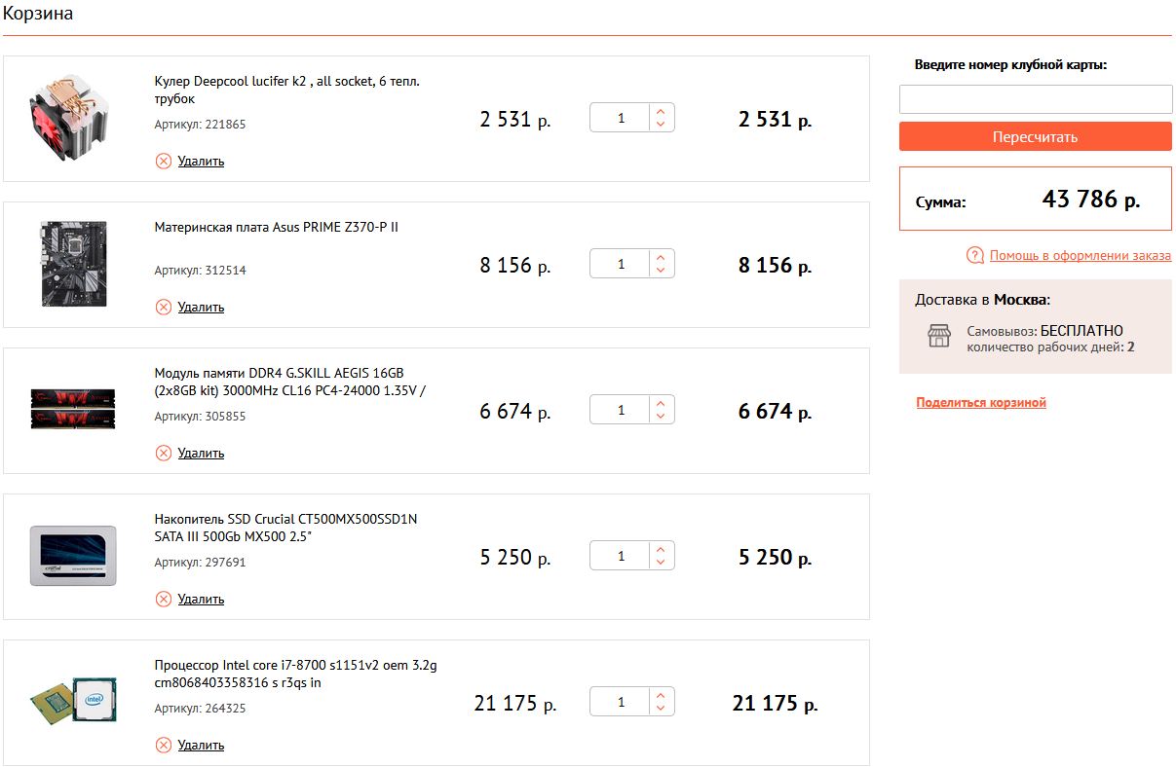Image resolution: width=1176 pixels, height=767 pixels.
Task: Increase quantity of Intel core i7-8700
Action: [x=661, y=695]
